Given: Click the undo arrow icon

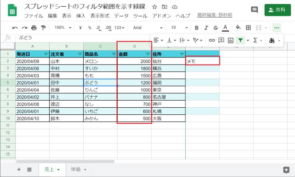Looking at the screenshot, I should [x=15, y=28].
